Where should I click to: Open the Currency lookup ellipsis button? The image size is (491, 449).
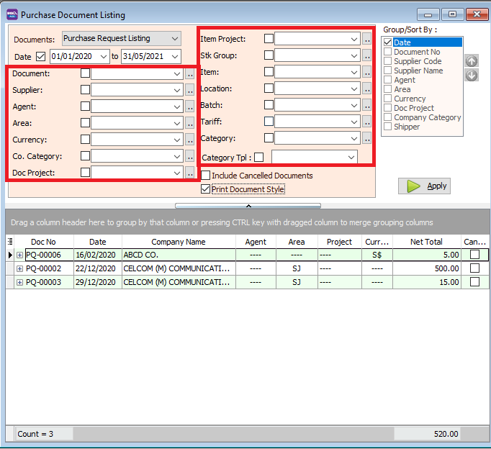pyautogui.click(x=189, y=140)
